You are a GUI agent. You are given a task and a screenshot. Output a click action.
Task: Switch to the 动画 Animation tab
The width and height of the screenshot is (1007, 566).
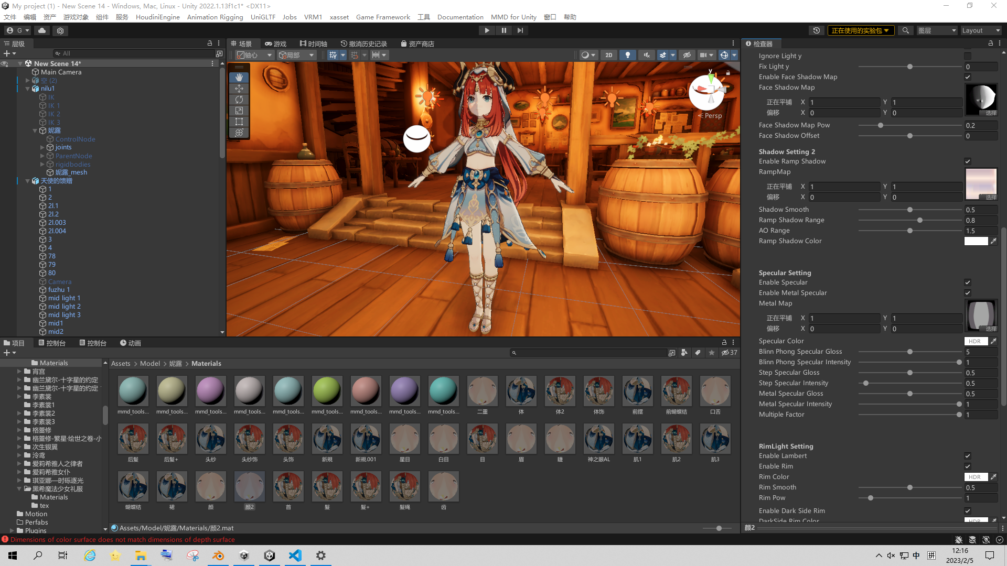click(131, 343)
